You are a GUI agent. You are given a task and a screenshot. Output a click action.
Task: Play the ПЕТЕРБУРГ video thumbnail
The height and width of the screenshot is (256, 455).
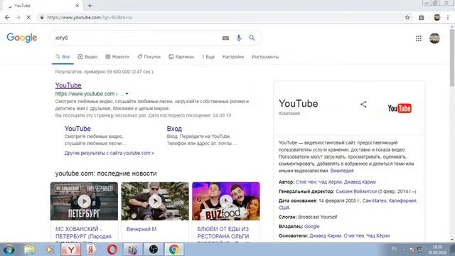[x=84, y=201]
